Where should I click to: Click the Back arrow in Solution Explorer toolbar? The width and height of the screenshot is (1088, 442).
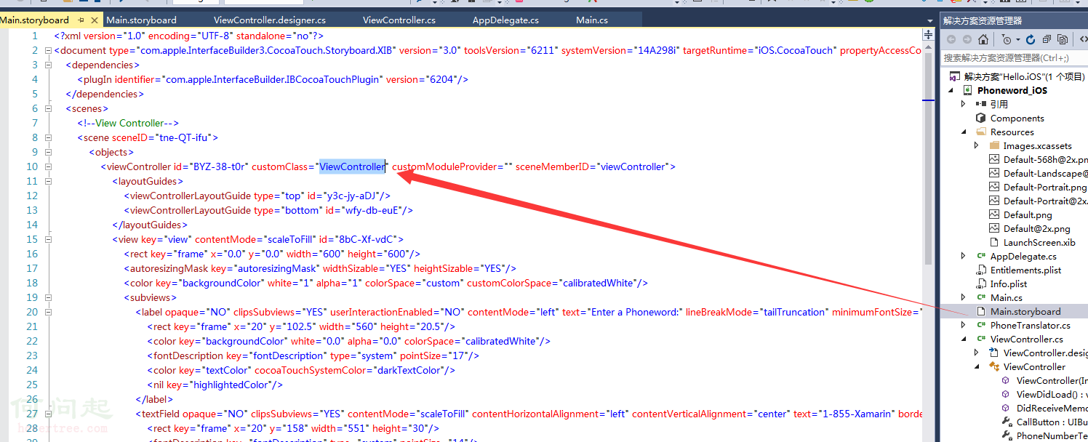(x=951, y=39)
